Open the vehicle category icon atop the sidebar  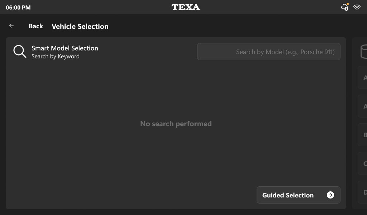coord(363,52)
